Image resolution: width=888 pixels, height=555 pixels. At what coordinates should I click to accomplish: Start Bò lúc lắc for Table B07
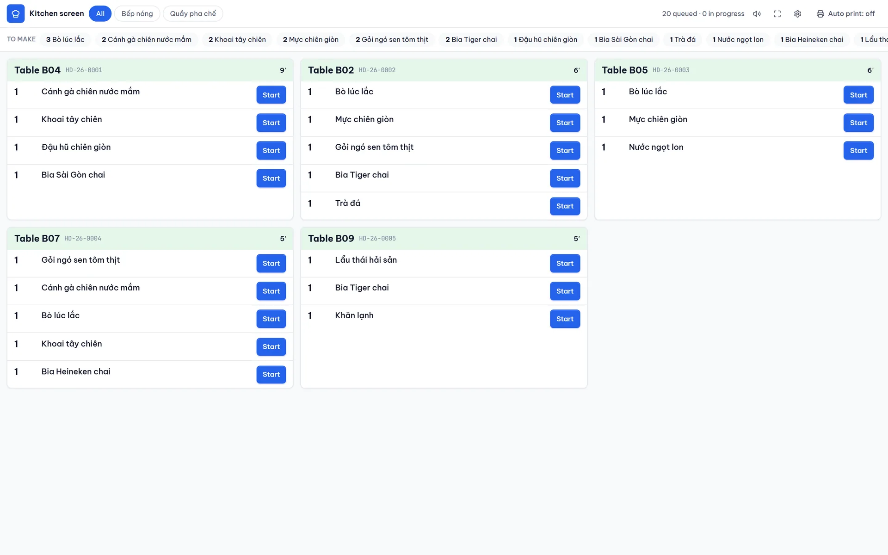pyautogui.click(x=271, y=319)
